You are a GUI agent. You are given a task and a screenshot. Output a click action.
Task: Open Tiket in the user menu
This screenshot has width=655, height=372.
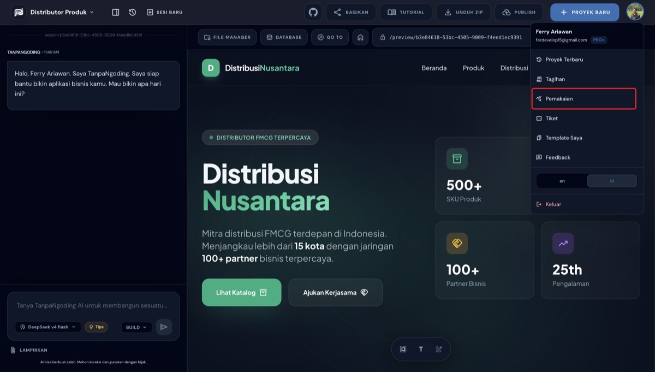[x=587, y=118]
